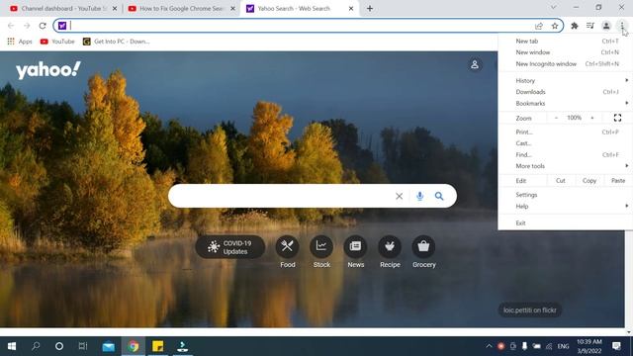The width and height of the screenshot is (633, 356).
Task: Open Task View in taskbar
Action: click(83, 346)
